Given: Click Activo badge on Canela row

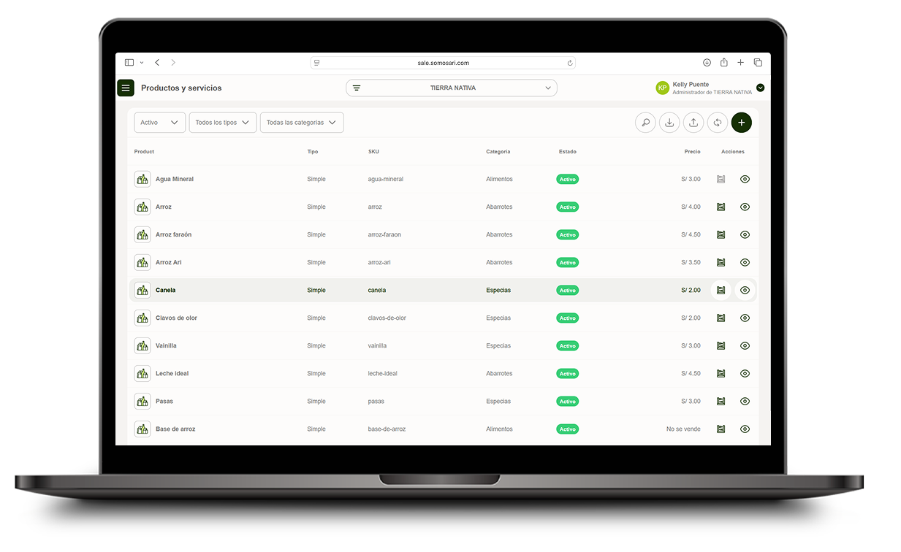Looking at the screenshot, I should coord(568,290).
